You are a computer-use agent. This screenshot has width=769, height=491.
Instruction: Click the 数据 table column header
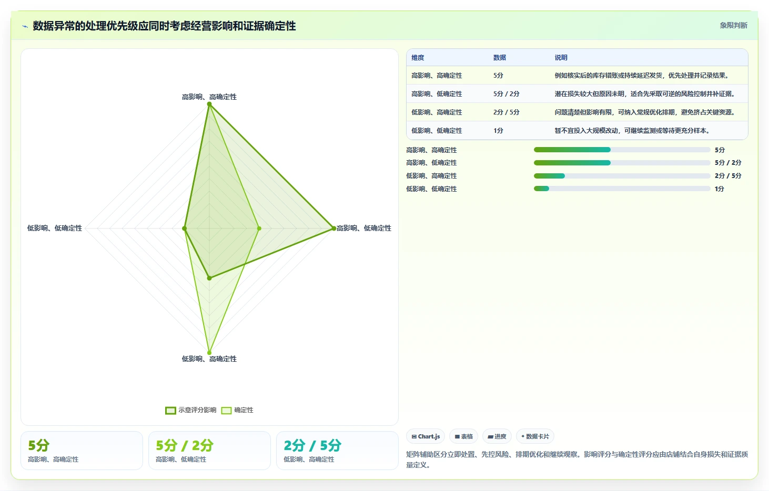pyautogui.click(x=500, y=58)
